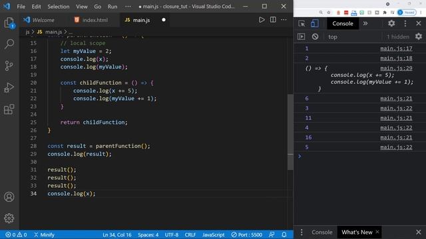Open the Explorer view in activity bar
Viewport: 426px width, 239px height.
(x=9, y=23)
